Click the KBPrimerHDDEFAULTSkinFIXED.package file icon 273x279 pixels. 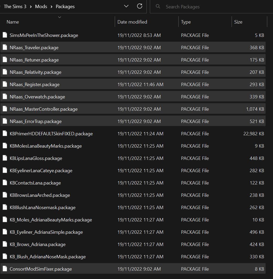click(5, 133)
